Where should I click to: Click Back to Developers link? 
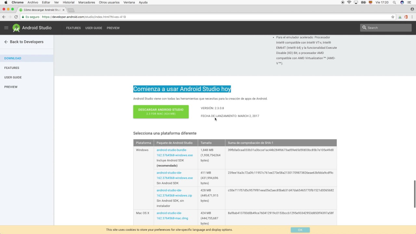27,42
